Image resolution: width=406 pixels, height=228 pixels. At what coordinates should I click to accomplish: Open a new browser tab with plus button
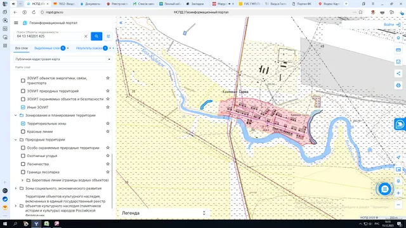pyautogui.click(x=346, y=4)
